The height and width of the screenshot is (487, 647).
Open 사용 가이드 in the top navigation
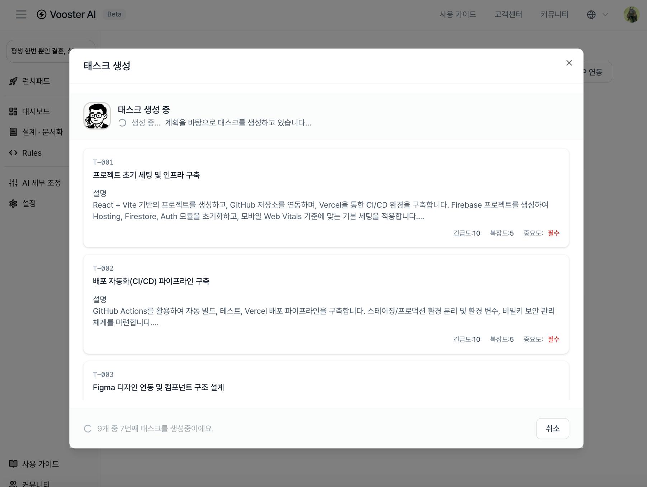pos(458,14)
